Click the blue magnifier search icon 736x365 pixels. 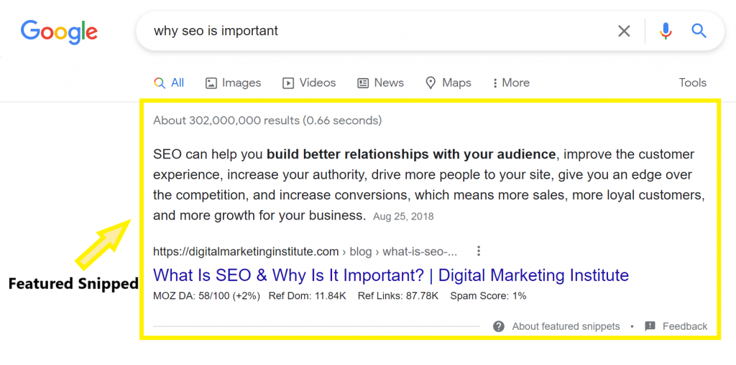click(699, 32)
